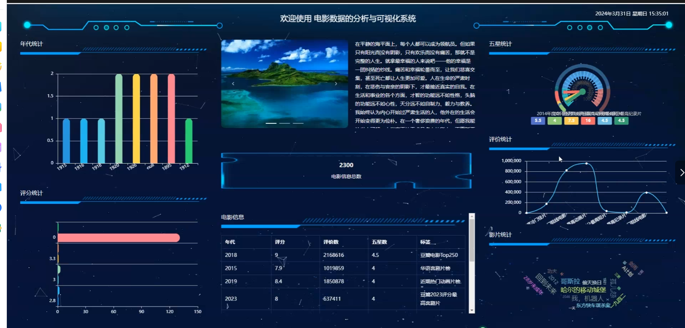
Task: Select the third carousel indicator dash
Action: (298, 123)
